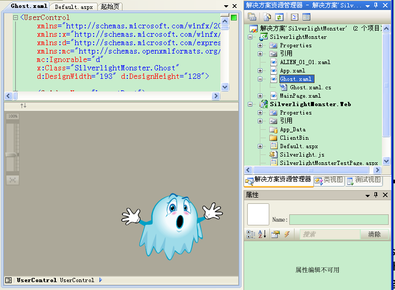Expand Web project's Properties node
The width and height of the screenshot is (395, 290).
260,112
